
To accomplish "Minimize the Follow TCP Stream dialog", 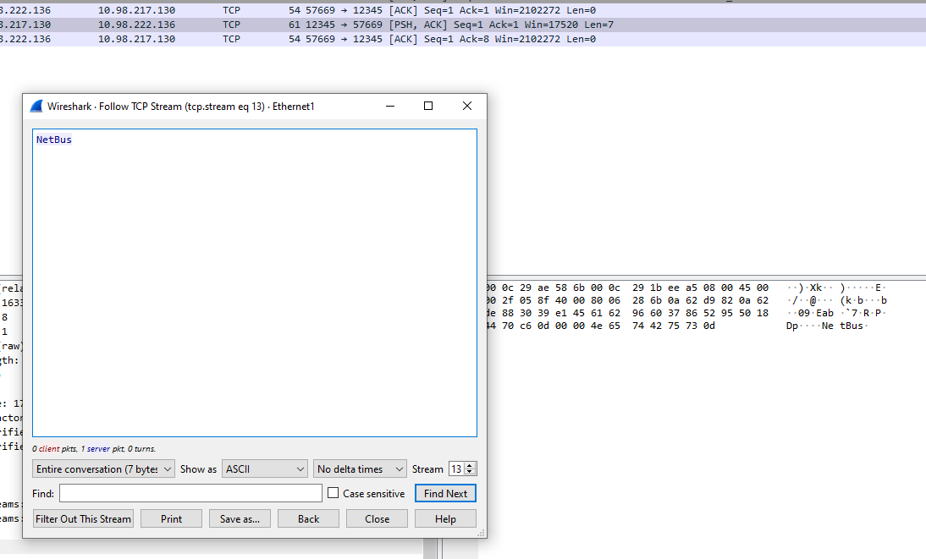I will (x=389, y=107).
